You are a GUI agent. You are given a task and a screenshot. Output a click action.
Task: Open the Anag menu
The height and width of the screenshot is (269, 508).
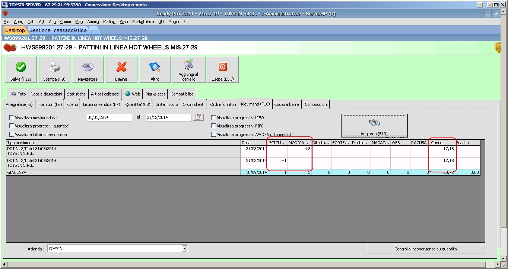click(19, 22)
